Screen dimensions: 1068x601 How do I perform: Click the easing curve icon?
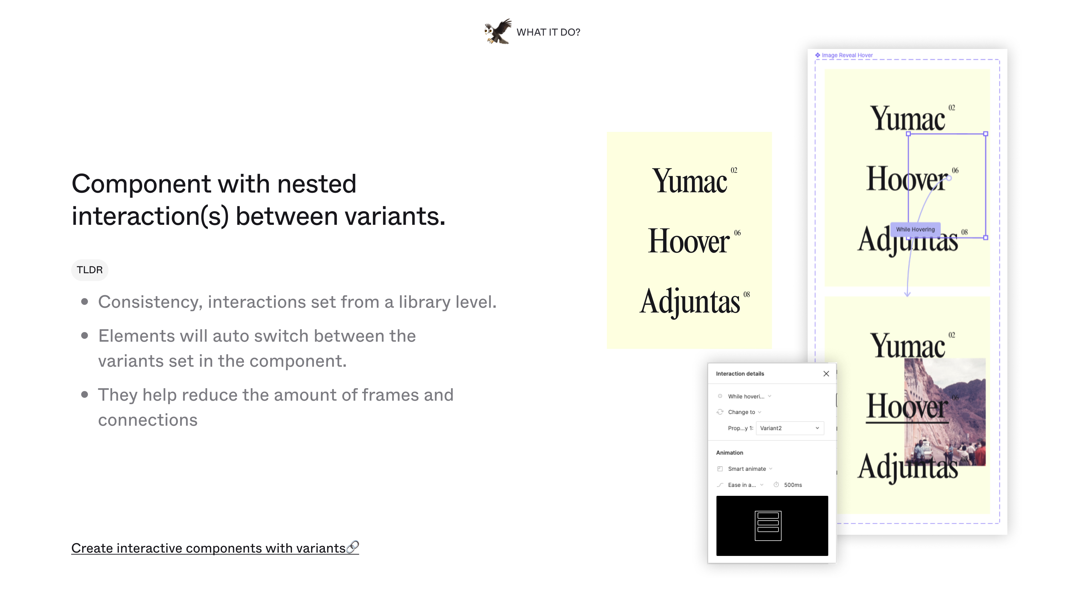coord(720,485)
